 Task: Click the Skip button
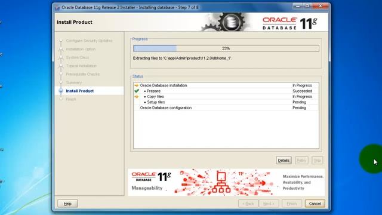pos(317,160)
